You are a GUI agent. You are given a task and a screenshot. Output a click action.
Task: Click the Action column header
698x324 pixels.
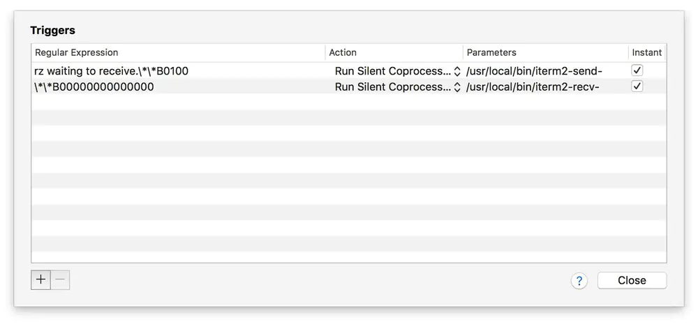(x=394, y=52)
